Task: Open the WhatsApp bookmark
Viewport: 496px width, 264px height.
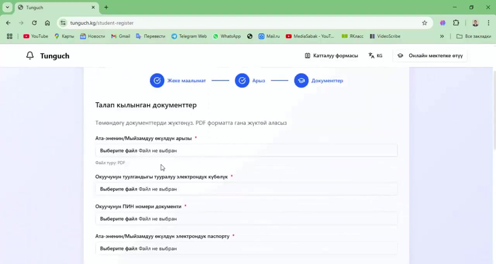Action: (x=227, y=36)
